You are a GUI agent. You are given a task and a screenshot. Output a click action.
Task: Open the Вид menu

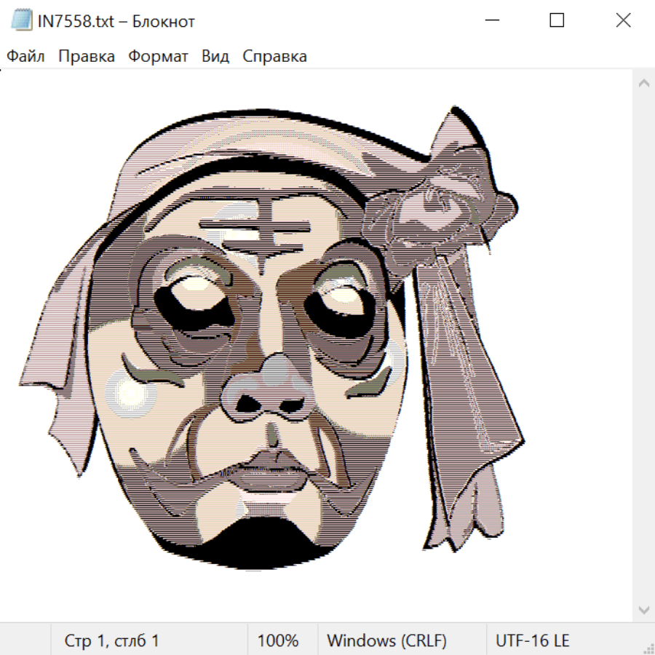click(x=215, y=57)
